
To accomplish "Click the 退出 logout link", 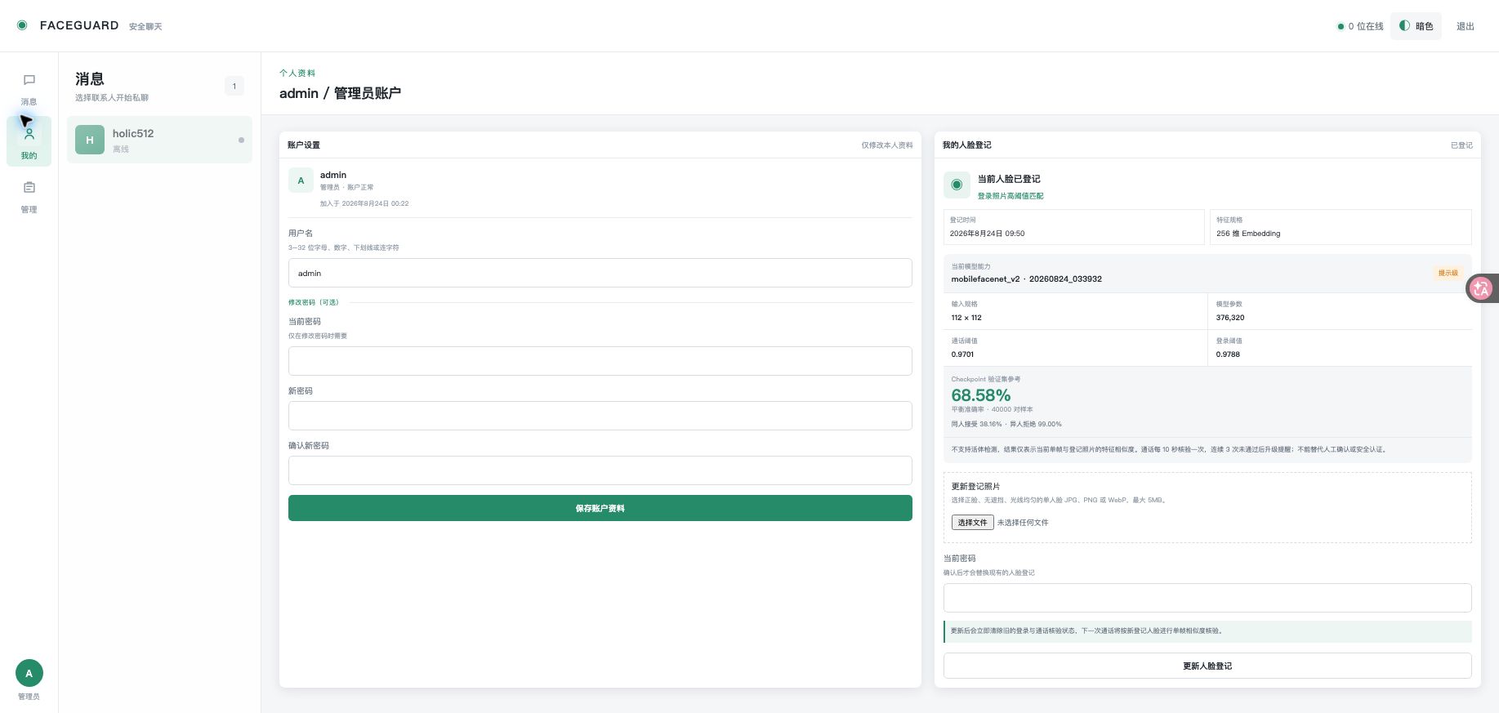I will click(x=1466, y=26).
